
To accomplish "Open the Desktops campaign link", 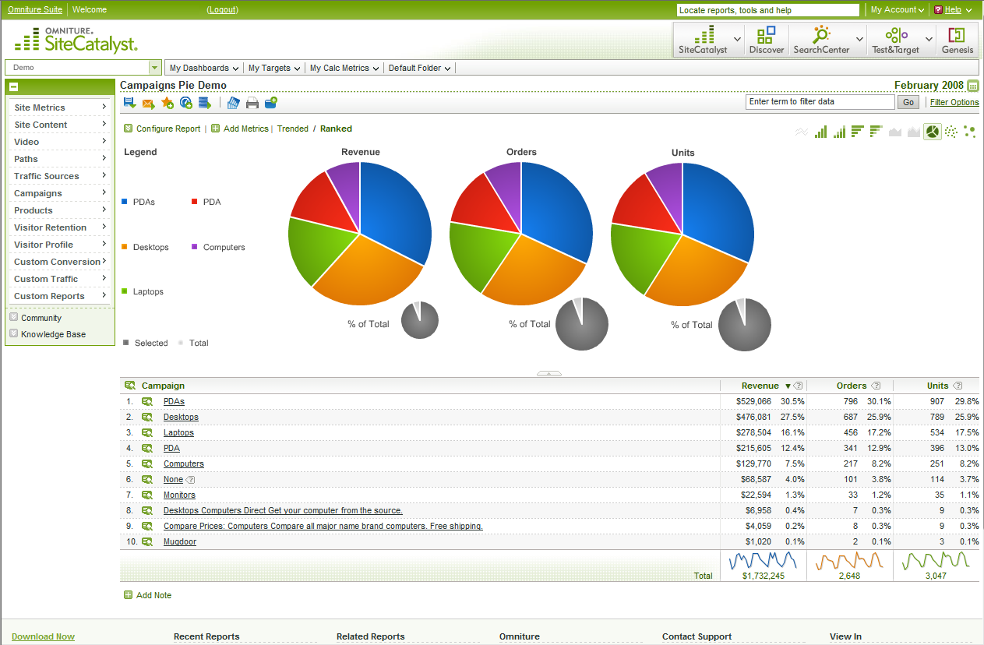I will tap(181, 418).
